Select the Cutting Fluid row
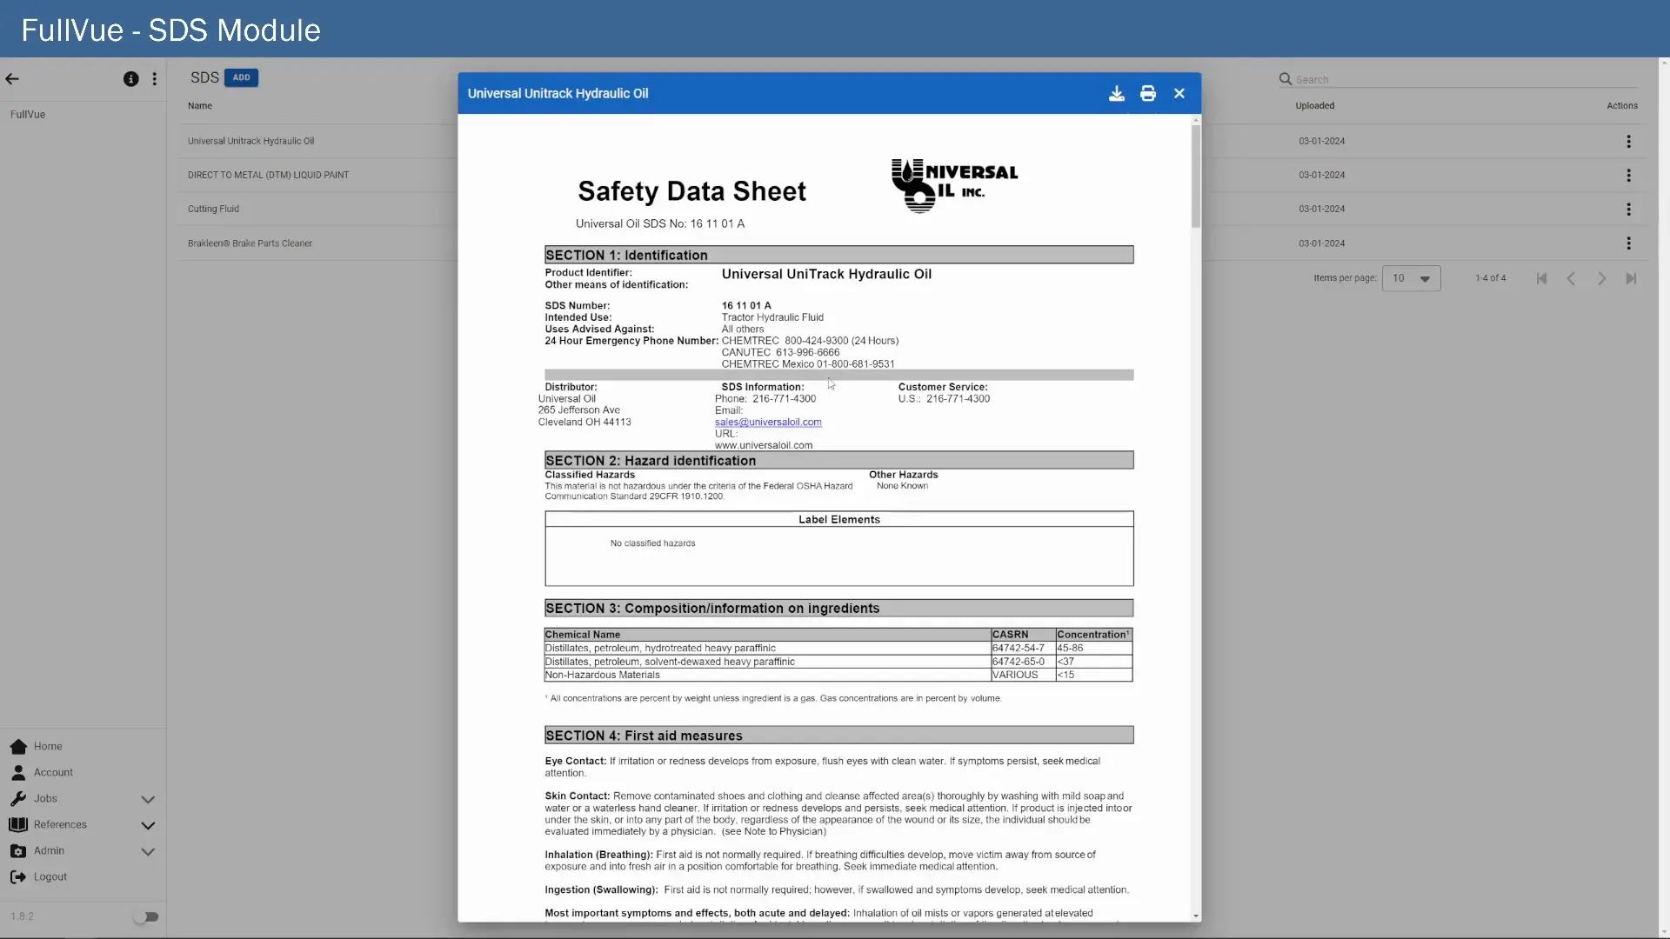The height and width of the screenshot is (939, 1670). click(x=317, y=209)
